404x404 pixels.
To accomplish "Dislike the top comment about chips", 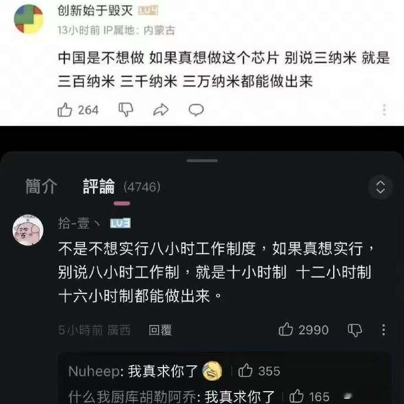I will coord(126,110).
